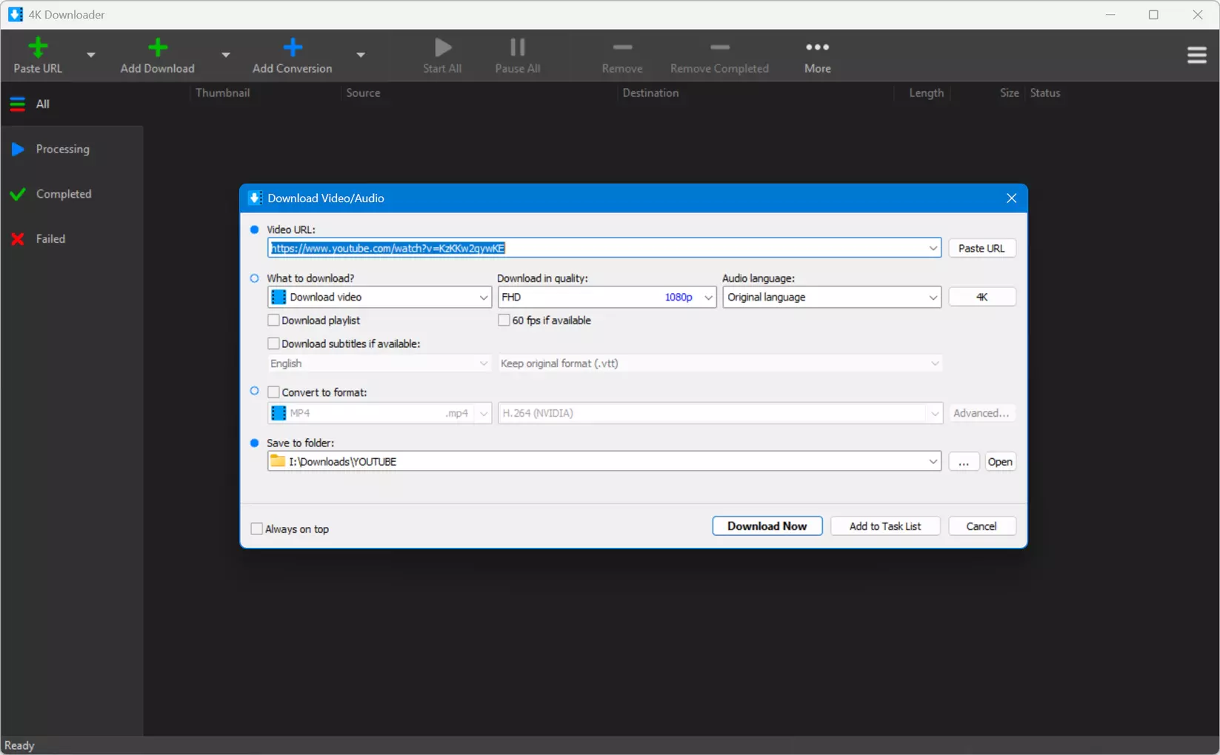Click the Paste URL toolbar icon
Image resolution: width=1220 pixels, height=755 pixels.
point(38,48)
